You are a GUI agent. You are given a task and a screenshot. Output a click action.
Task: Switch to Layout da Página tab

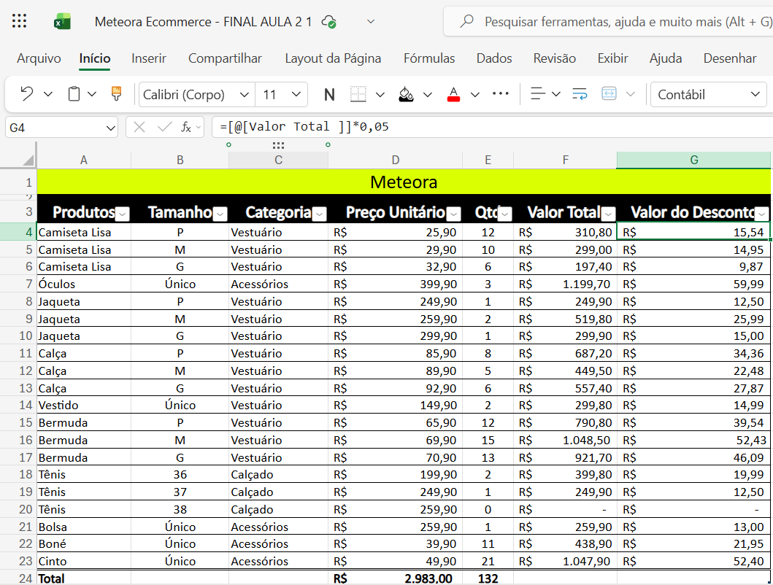click(333, 58)
